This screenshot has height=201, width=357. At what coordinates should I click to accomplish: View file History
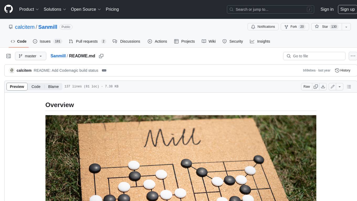coord(343,71)
